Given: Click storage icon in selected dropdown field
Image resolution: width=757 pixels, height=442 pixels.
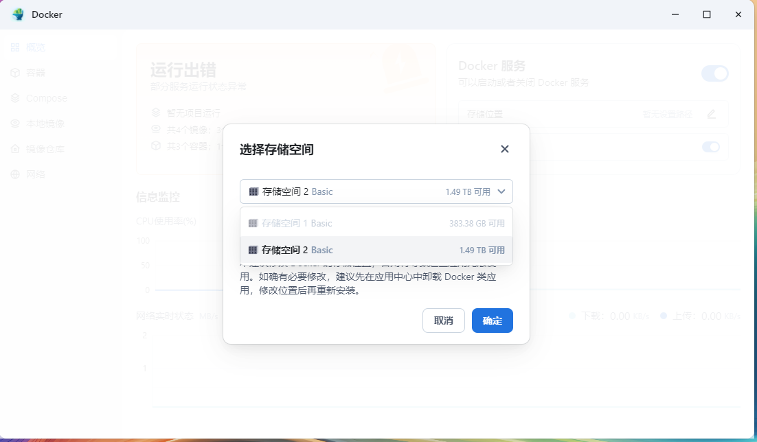Looking at the screenshot, I should (253, 191).
